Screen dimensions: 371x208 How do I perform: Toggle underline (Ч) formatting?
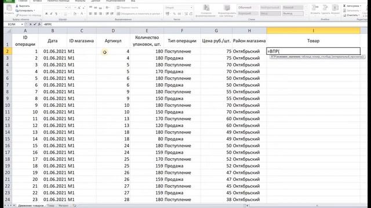[56, 14]
